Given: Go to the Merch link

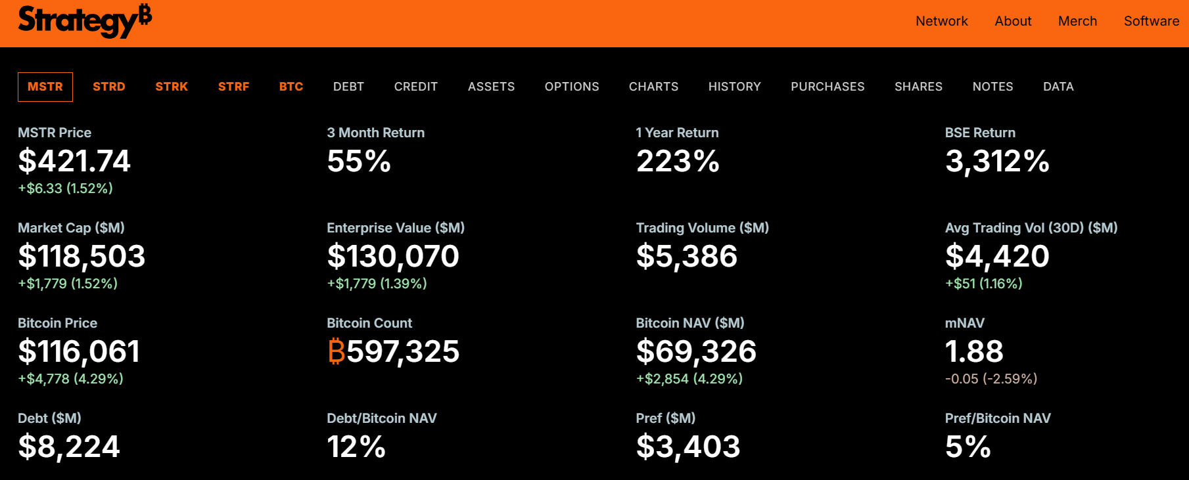Looking at the screenshot, I should [x=1077, y=21].
